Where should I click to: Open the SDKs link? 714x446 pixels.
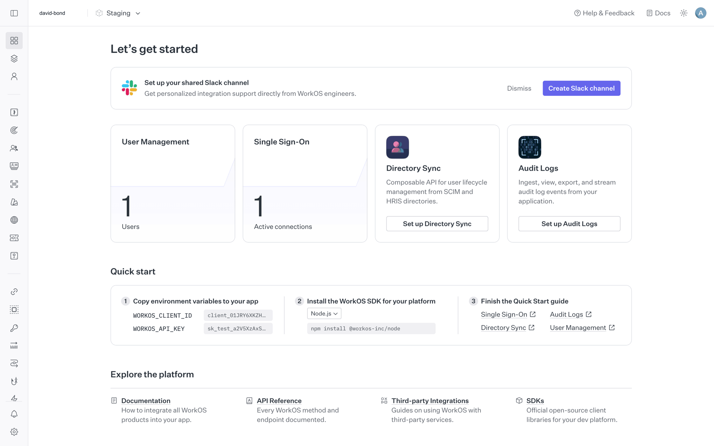point(535,401)
